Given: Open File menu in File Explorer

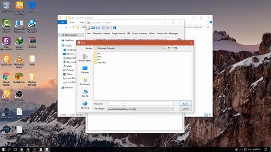Looking at the screenshot, I should 62,22.
